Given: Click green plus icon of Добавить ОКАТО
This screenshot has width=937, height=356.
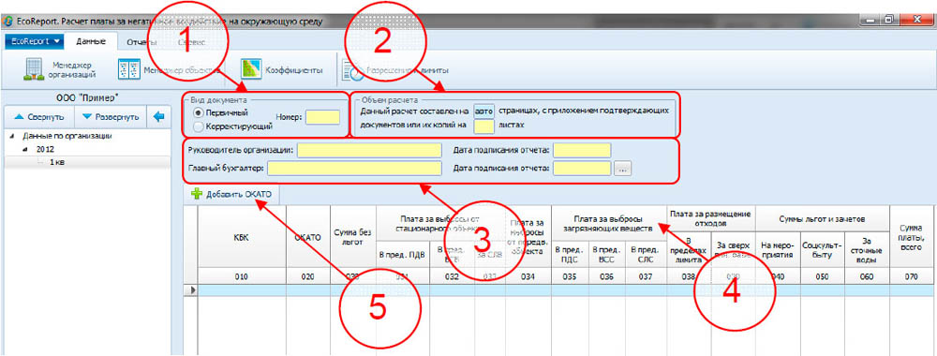Looking at the screenshot, I should point(196,194).
